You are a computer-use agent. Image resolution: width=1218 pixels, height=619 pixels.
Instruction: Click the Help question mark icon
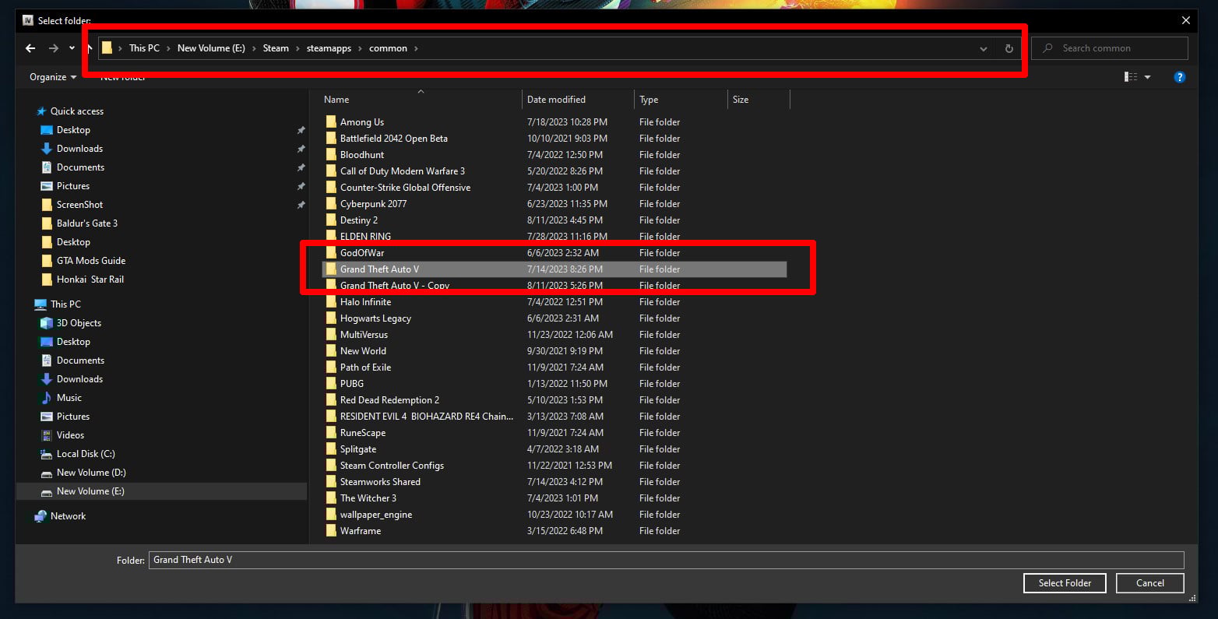(1179, 77)
